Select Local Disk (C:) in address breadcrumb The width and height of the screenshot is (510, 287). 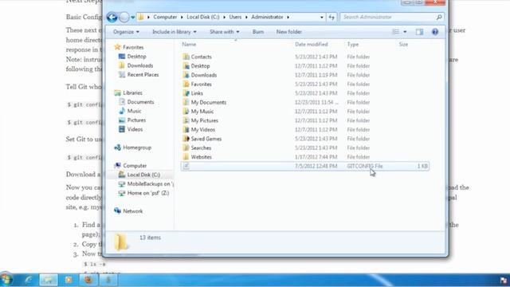pos(203,17)
